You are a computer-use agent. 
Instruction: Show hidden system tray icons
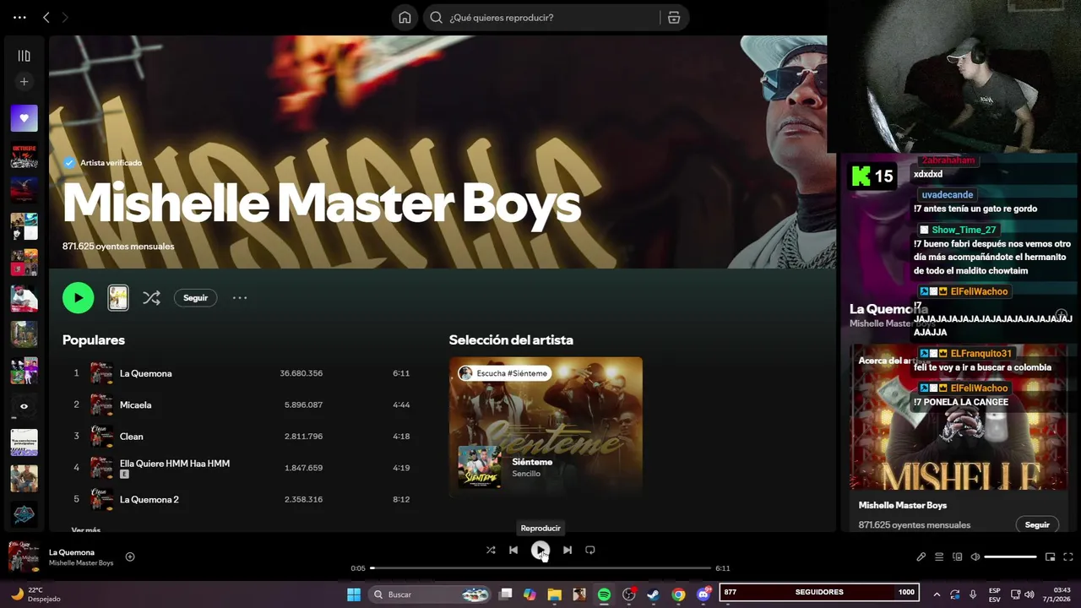tap(937, 594)
